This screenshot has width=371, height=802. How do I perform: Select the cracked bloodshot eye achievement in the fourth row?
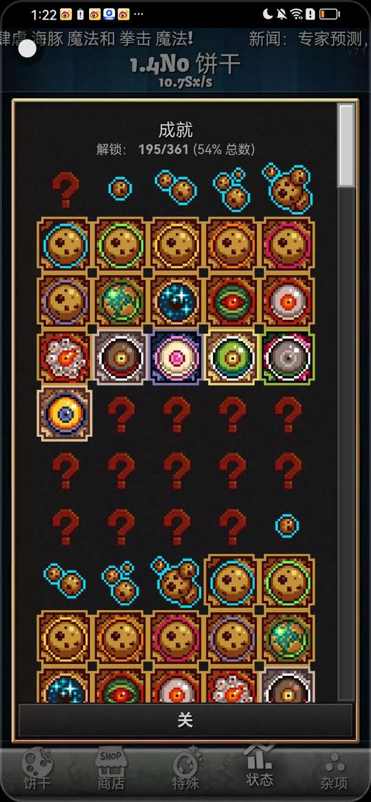[x=64, y=357]
